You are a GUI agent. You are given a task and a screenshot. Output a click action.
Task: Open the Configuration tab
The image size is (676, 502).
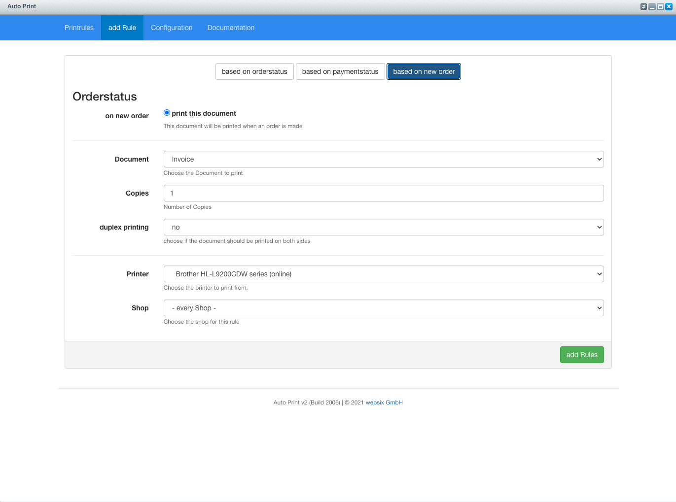172,28
